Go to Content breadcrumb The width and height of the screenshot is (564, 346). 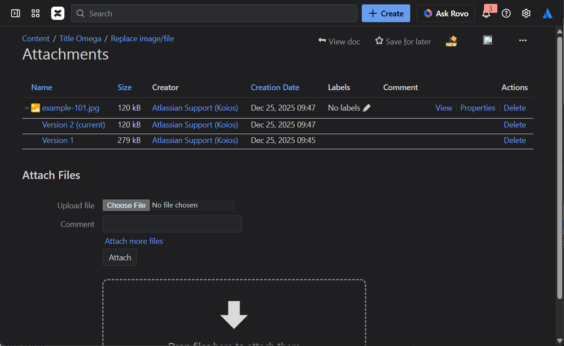(36, 38)
